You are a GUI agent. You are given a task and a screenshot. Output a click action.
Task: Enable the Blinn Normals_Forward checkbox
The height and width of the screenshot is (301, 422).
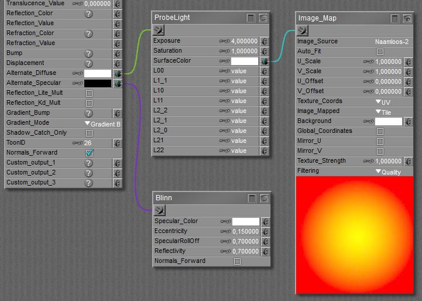coord(237,261)
